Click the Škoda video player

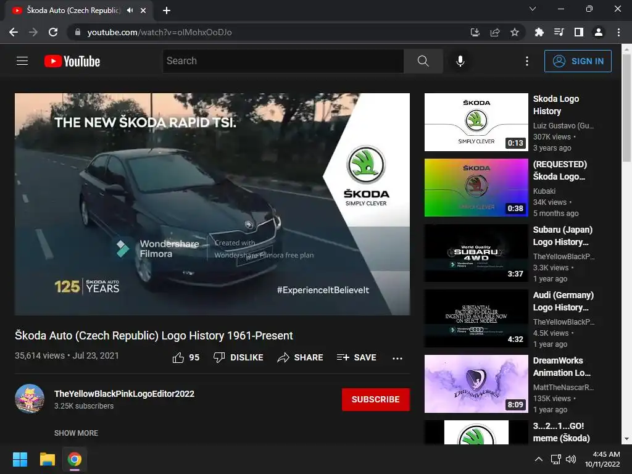(212, 204)
